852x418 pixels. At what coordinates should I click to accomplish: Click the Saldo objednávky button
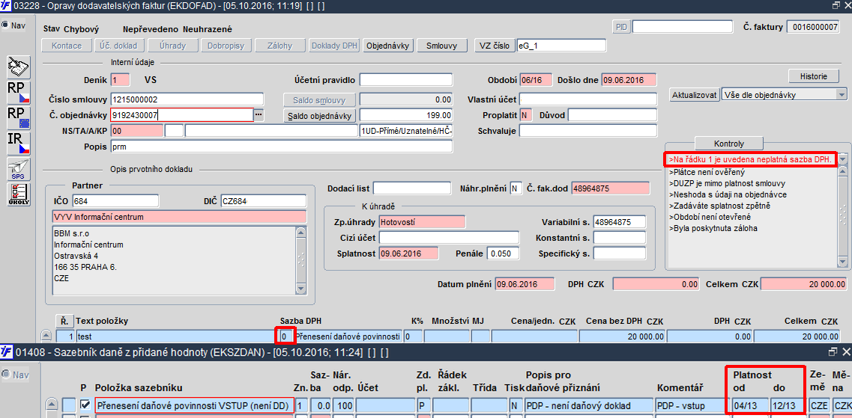[x=320, y=115]
